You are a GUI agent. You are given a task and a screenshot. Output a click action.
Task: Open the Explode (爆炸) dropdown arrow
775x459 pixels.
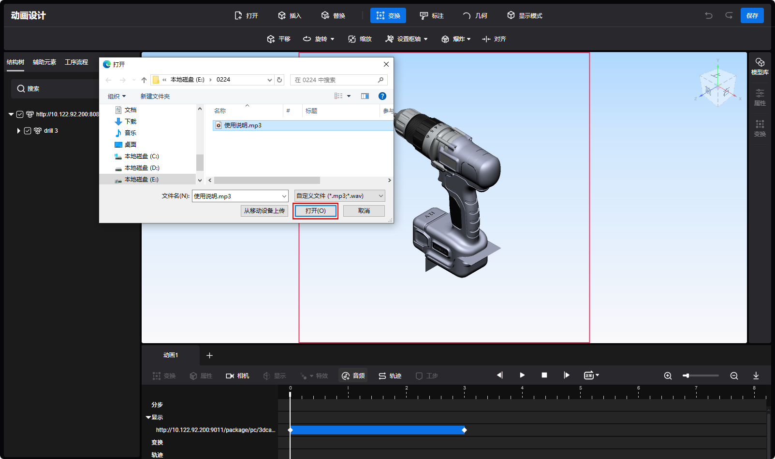469,39
